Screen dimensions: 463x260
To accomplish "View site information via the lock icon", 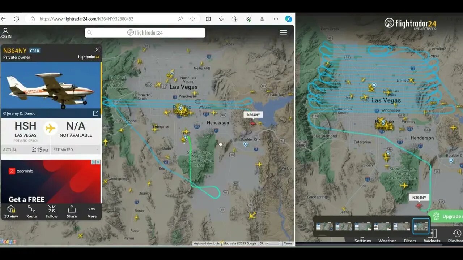I will [x=33, y=19].
